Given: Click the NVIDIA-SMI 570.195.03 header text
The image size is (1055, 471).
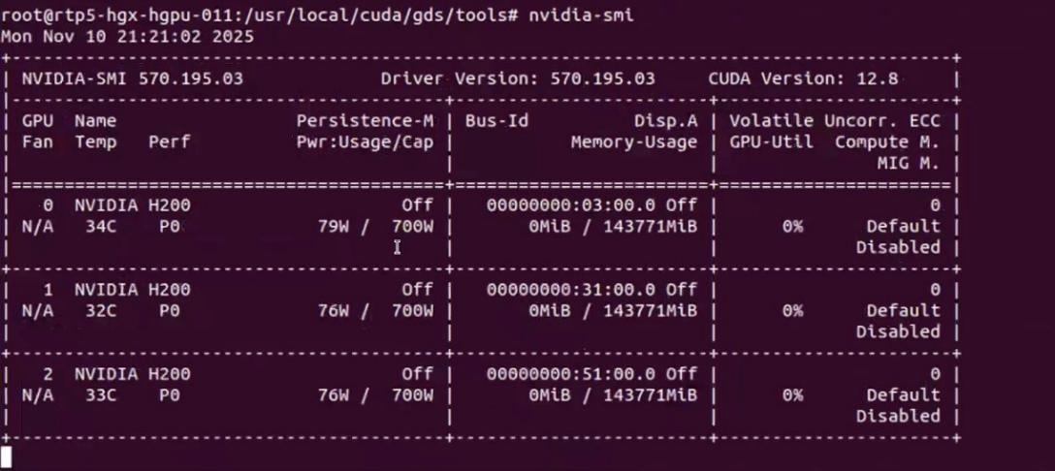Looking at the screenshot, I should pyautogui.click(x=133, y=78).
